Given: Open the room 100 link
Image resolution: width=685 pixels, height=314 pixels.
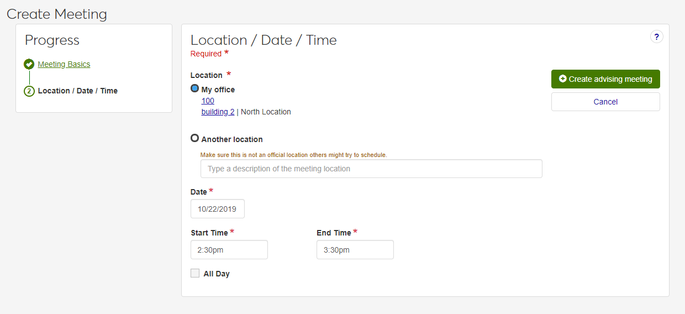Looking at the screenshot, I should pos(208,101).
